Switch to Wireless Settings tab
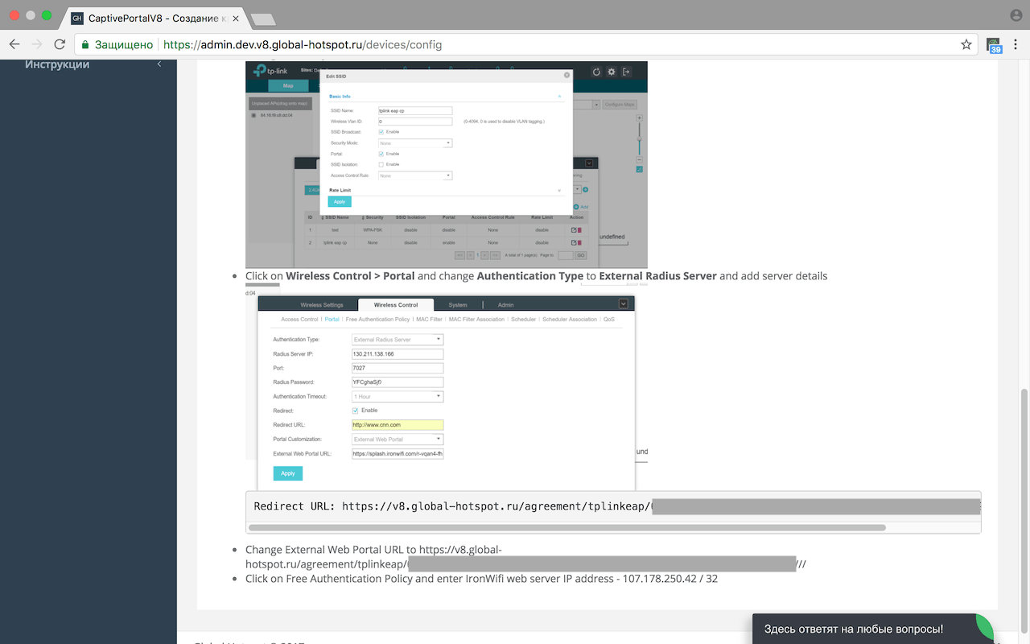The image size is (1030, 644). [322, 305]
